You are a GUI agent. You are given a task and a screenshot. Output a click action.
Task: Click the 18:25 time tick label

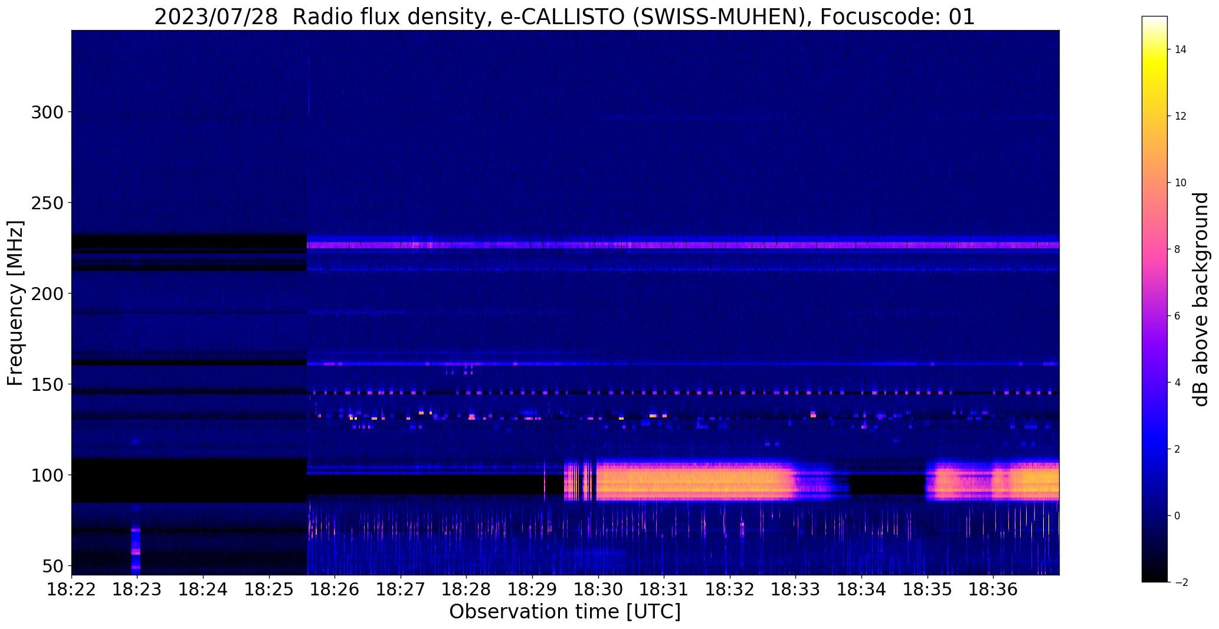pos(270,590)
